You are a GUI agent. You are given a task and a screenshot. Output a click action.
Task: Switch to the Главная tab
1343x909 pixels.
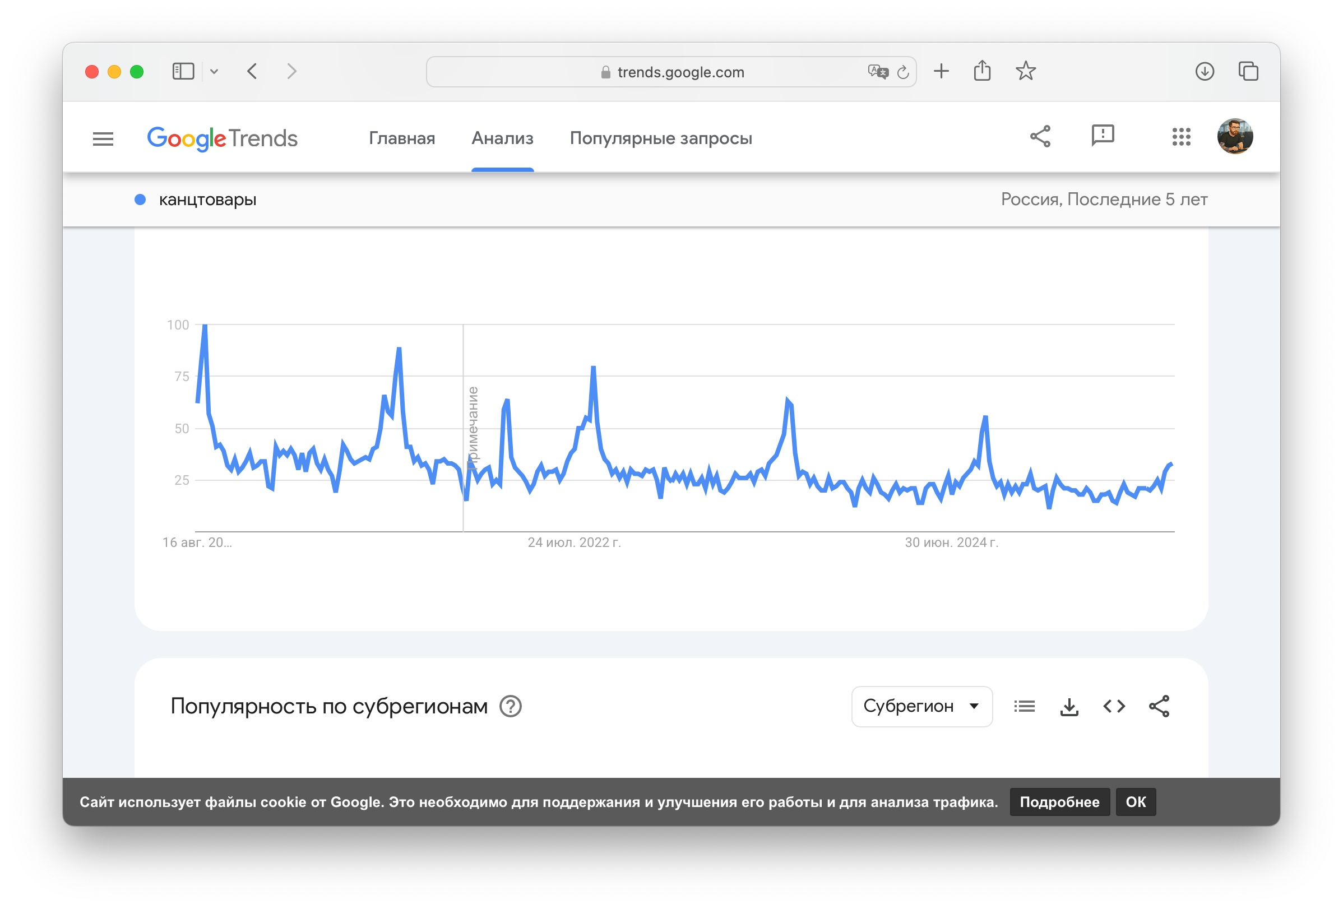pyautogui.click(x=402, y=138)
